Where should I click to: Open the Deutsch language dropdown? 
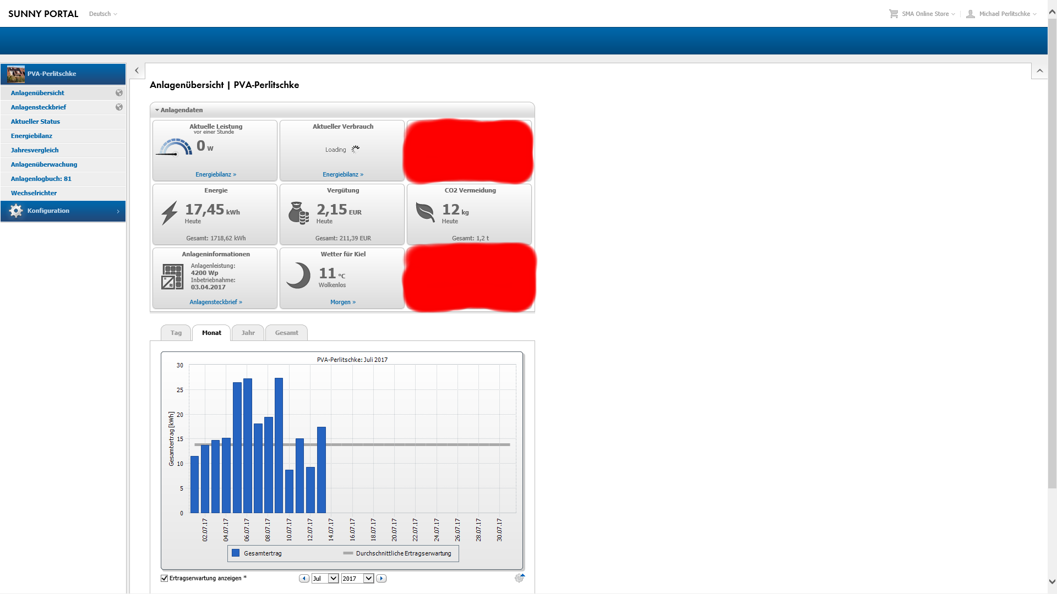click(x=103, y=14)
